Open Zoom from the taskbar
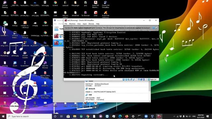Image resolution: width=212 pixels, height=119 pixels. [146, 116]
